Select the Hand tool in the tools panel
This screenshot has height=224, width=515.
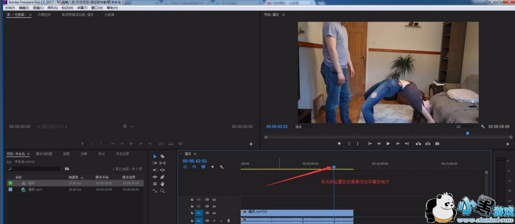point(162,184)
